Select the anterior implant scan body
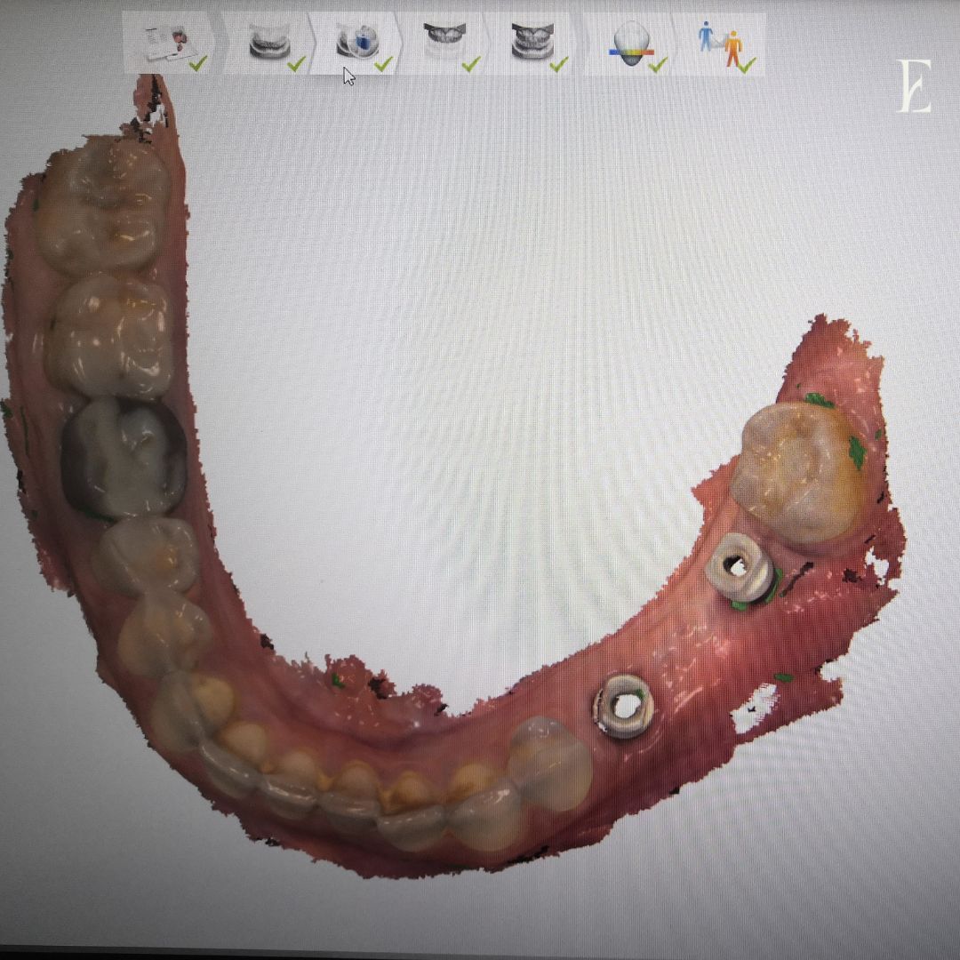 [x=624, y=706]
